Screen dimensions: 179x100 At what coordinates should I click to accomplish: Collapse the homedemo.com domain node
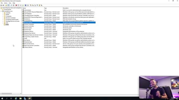click(1, 11)
